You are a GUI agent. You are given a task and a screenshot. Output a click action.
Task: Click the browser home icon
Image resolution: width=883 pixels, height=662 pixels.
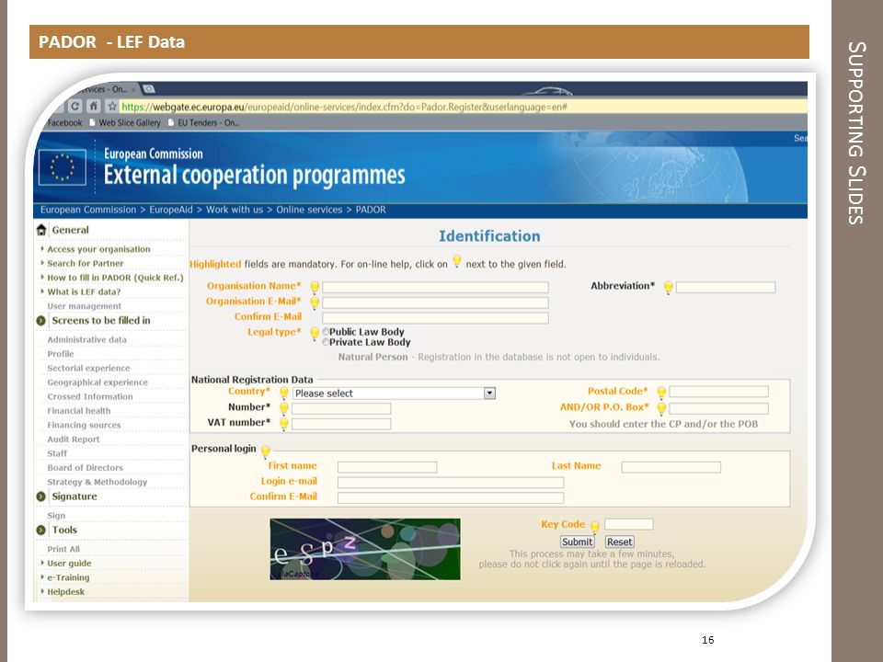94,106
